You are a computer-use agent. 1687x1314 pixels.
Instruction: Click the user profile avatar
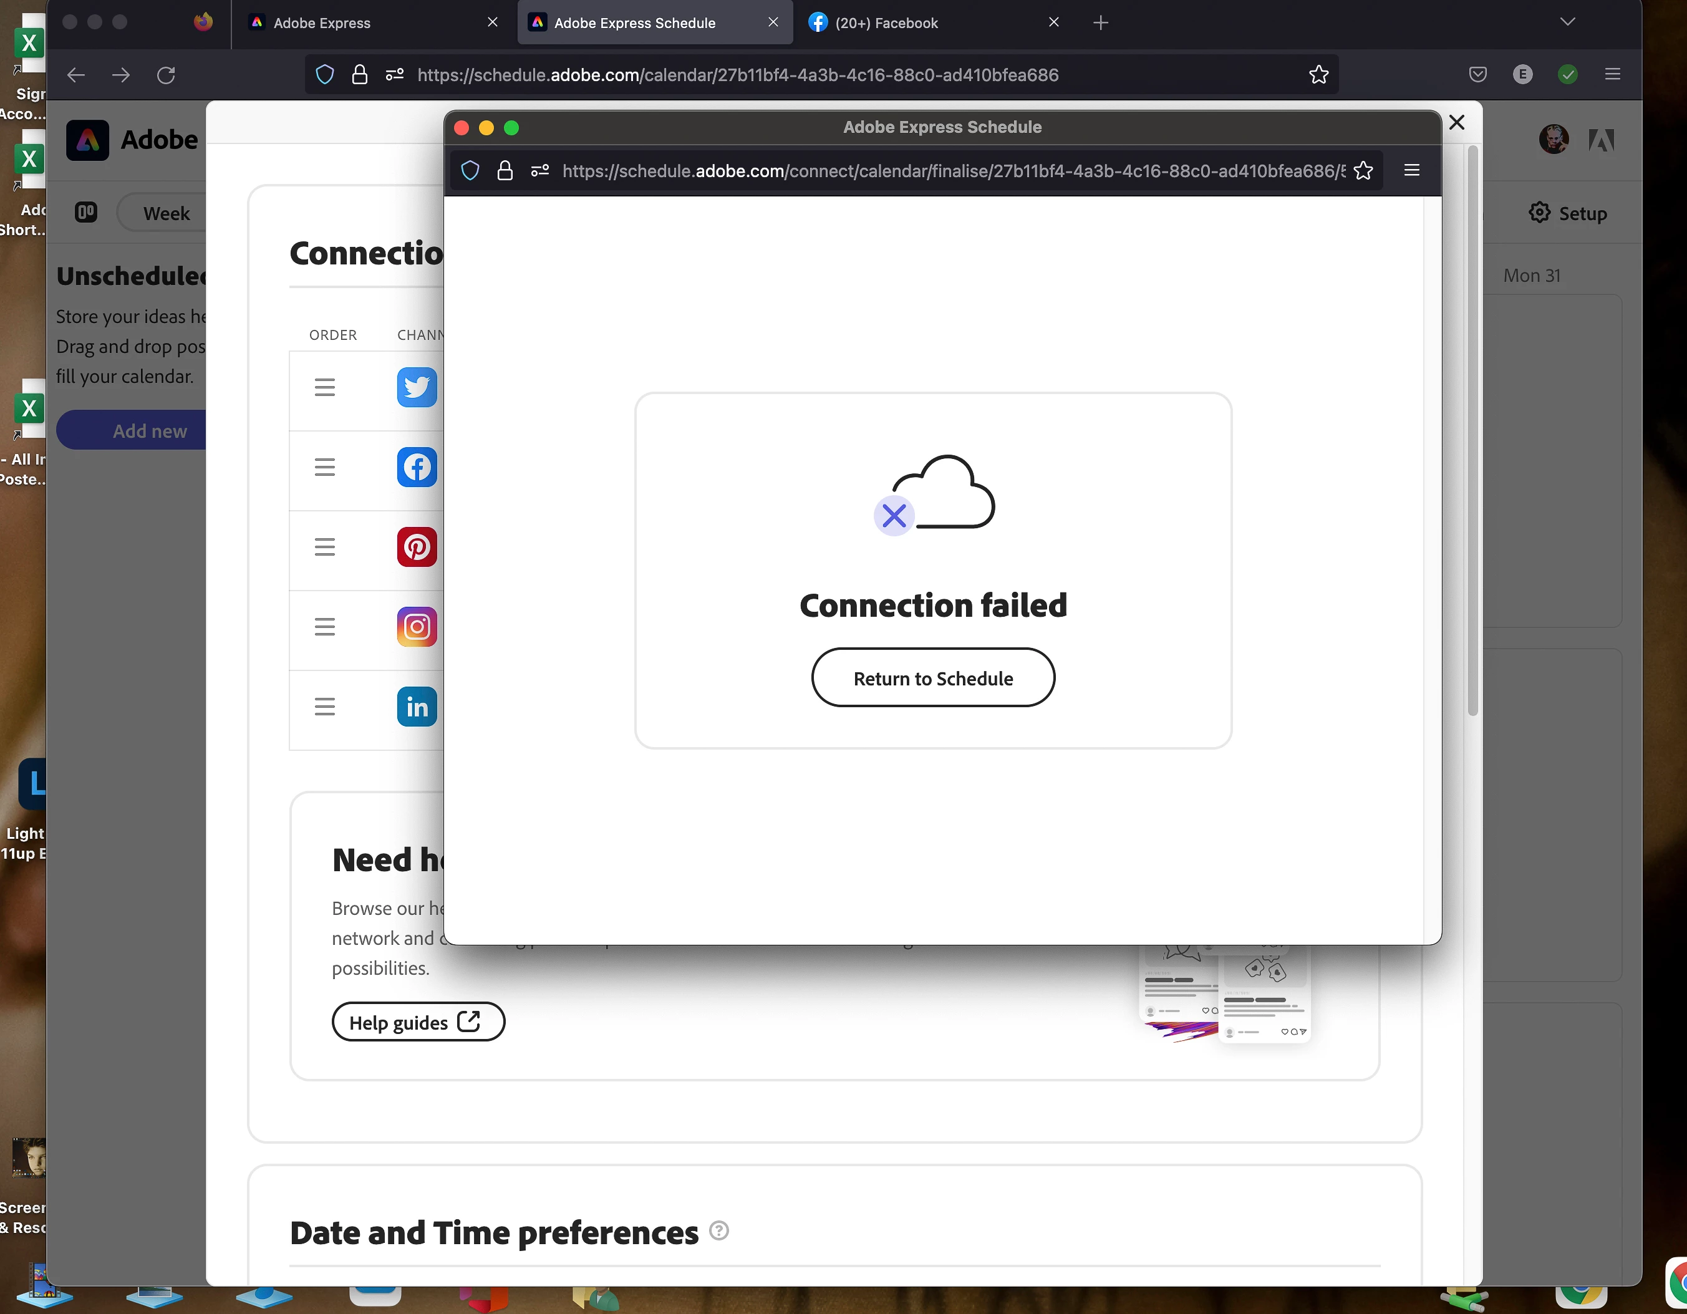tap(1554, 140)
